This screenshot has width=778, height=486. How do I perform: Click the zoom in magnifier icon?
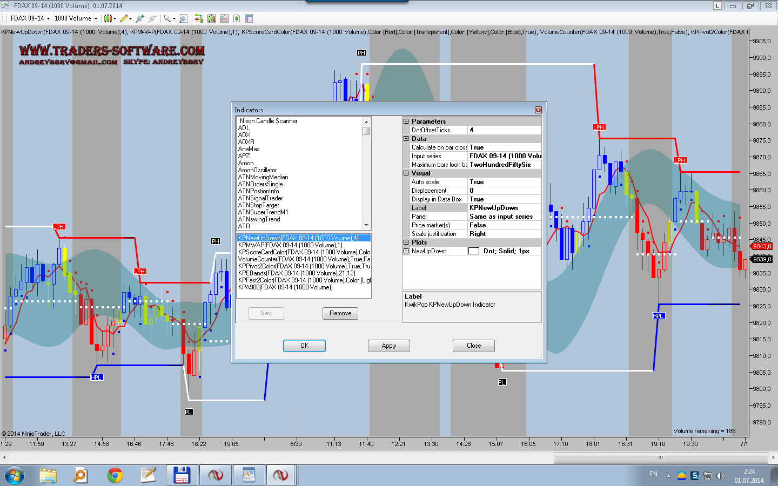140,18
